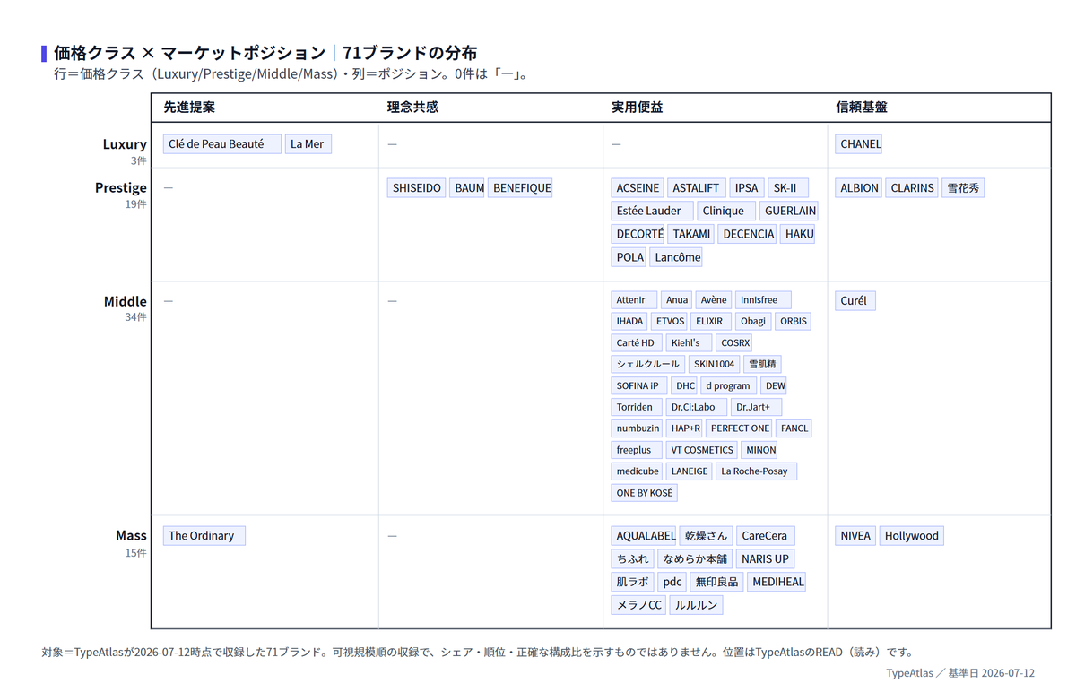Screen dimensions: 1076x683
Task: Click the ACSEINE brand tag
Action: 638,188
